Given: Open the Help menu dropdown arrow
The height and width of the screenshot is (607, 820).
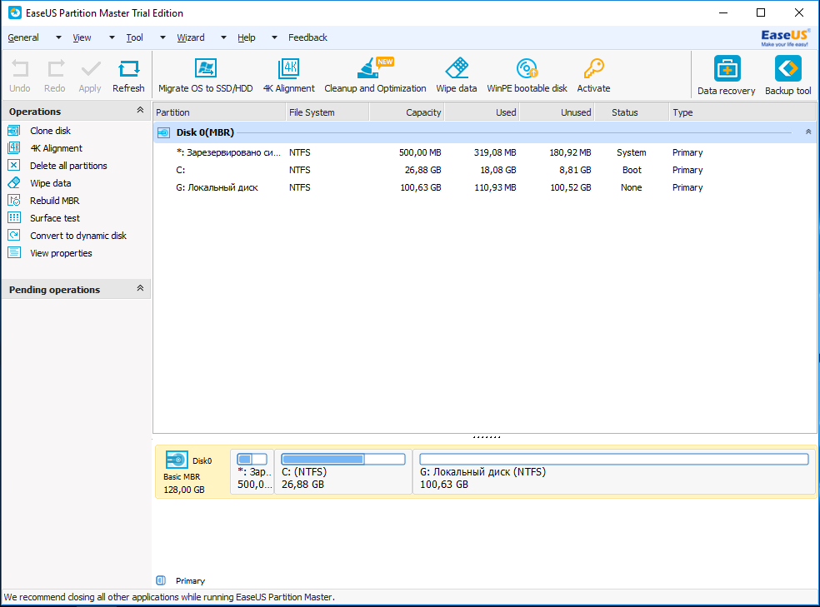Looking at the screenshot, I should (x=274, y=37).
